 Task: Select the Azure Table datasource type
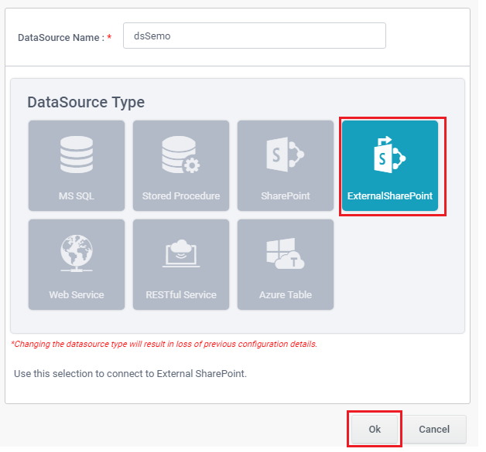tap(286, 264)
